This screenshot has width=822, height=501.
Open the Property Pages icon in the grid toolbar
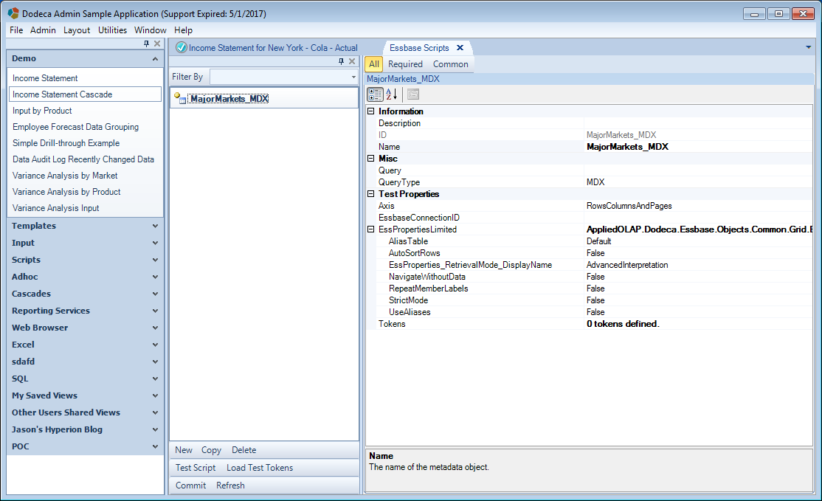coord(413,94)
